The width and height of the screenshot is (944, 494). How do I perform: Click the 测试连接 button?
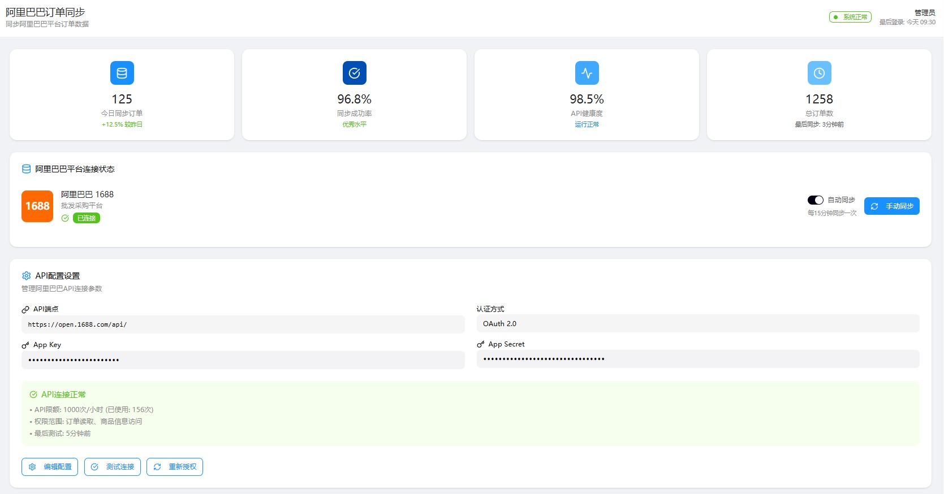click(113, 467)
